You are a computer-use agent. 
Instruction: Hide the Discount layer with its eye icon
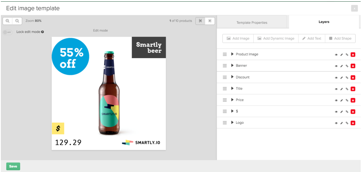(x=336, y=78)
